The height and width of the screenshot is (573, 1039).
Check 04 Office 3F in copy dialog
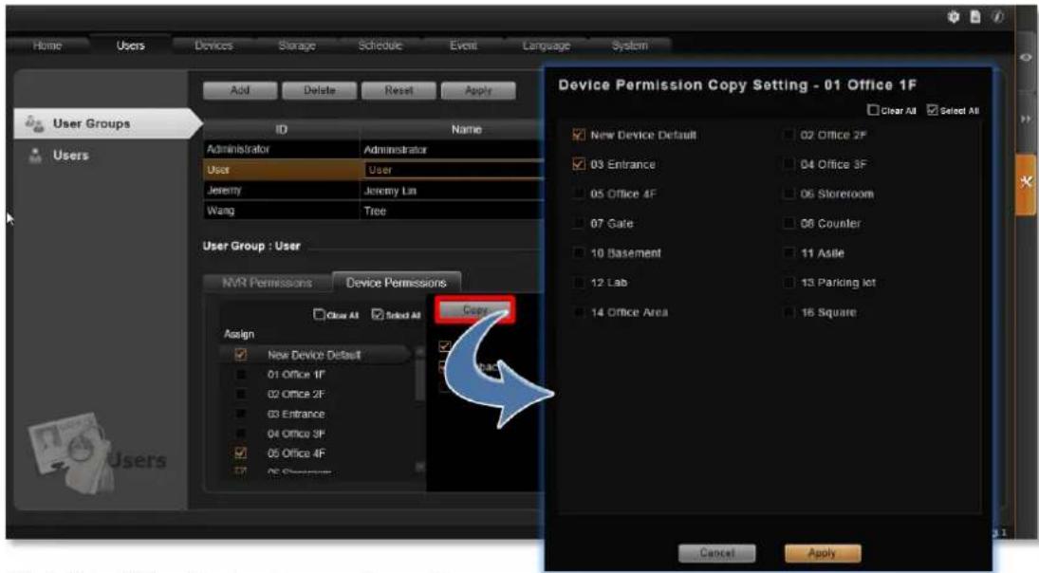789,163
